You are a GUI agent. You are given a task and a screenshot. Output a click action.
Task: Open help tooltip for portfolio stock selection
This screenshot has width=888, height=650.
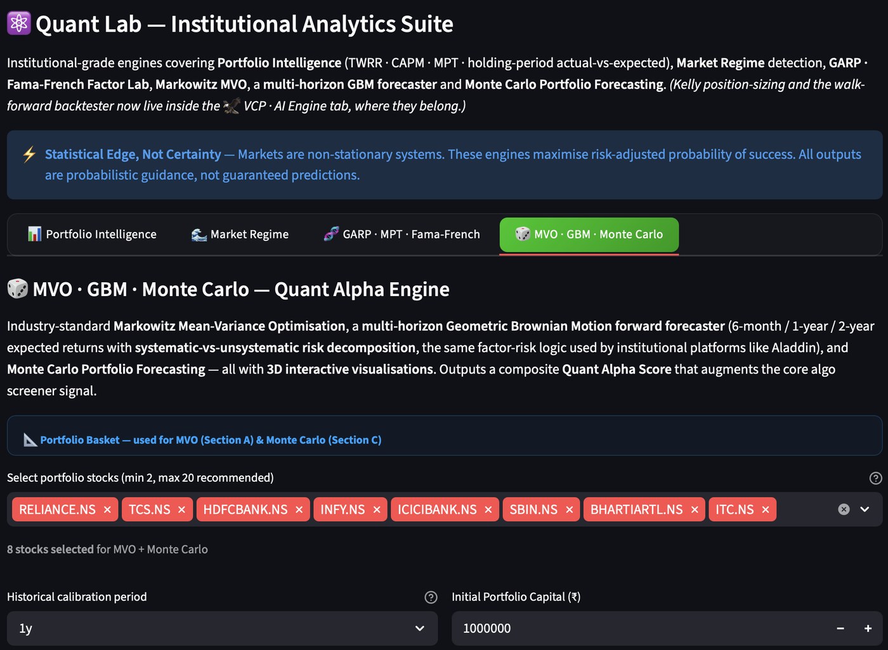tap(875, 478)
